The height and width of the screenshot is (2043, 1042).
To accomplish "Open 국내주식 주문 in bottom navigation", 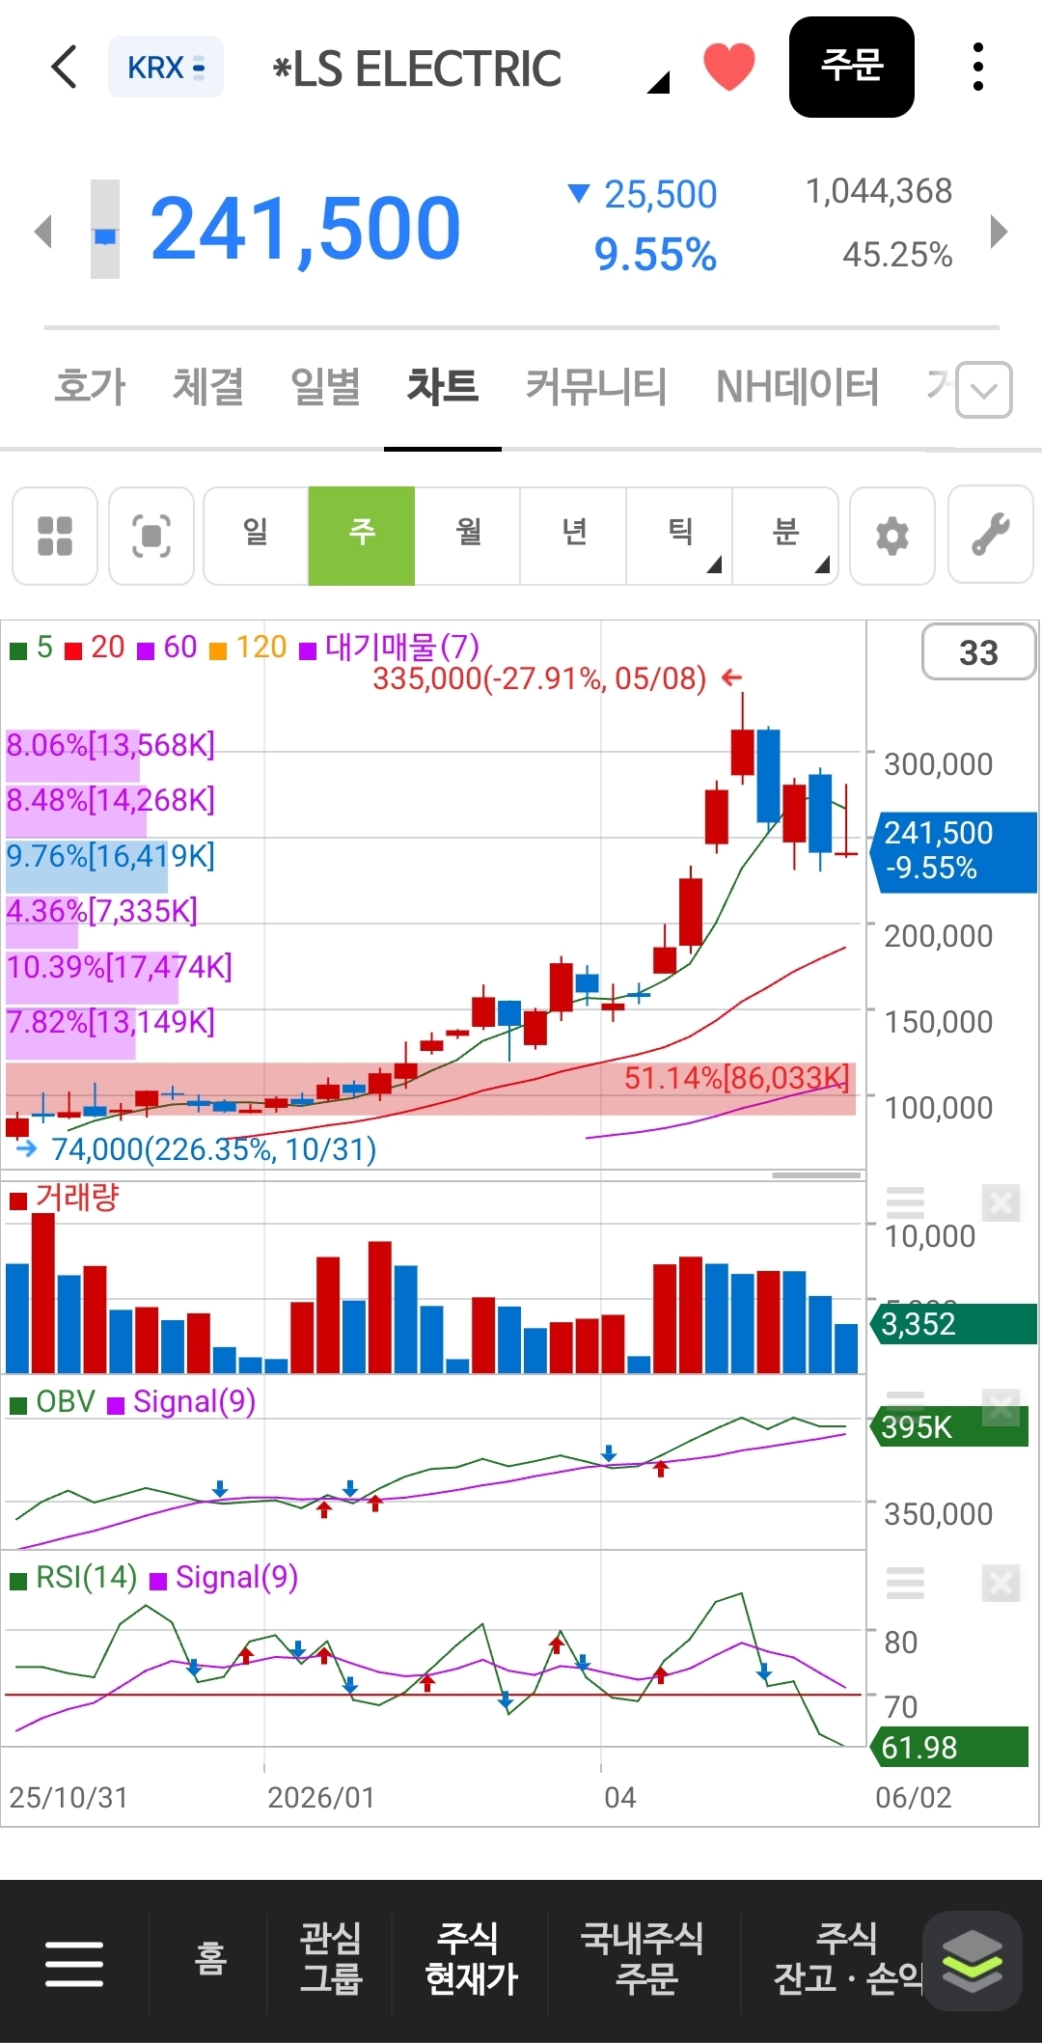I will pyautogui.click(x=643, y=1958).
